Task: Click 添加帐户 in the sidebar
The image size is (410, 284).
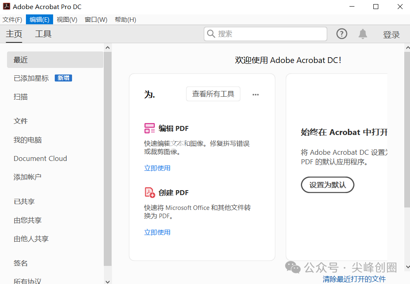Action: click(28, 177)
